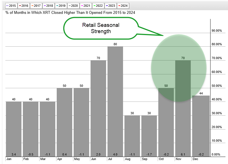Click the 2022 green legend swatch
Image resolution: width=228 pixels, height=164 pixels.
pos(95,6)
